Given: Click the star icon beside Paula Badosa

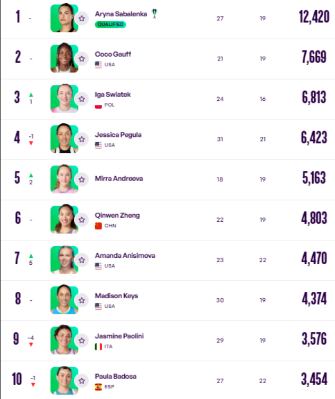Looking at the screenshot, I should point(81,380).
